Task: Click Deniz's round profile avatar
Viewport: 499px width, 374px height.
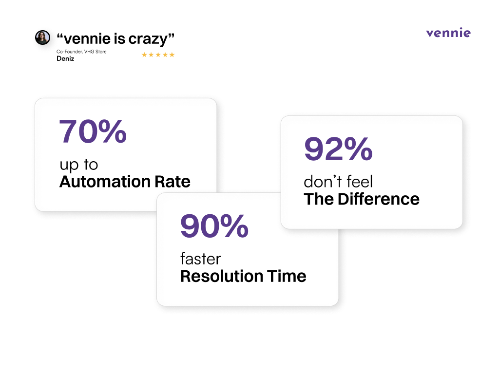Action: [x=42, y=37]
